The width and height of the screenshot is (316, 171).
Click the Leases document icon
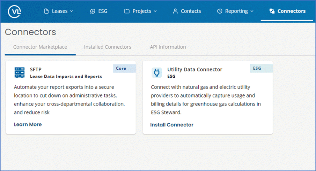click(46, 11)
